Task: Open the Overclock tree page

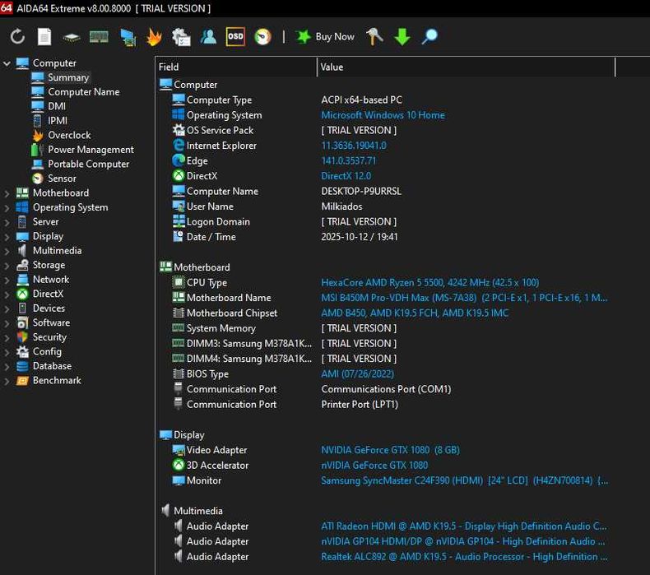Action: tap(69, 135)
